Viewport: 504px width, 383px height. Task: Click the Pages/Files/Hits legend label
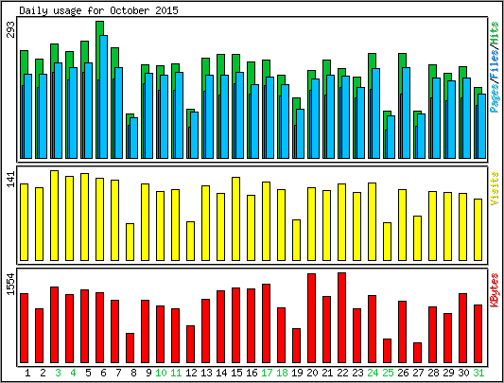pos(495,67)
